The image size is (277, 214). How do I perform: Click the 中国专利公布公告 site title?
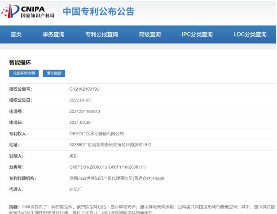99,12
